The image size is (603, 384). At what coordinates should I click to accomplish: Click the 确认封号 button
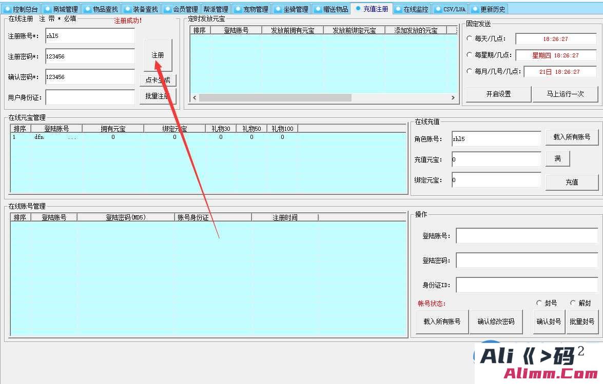click(x=549, y=322)
